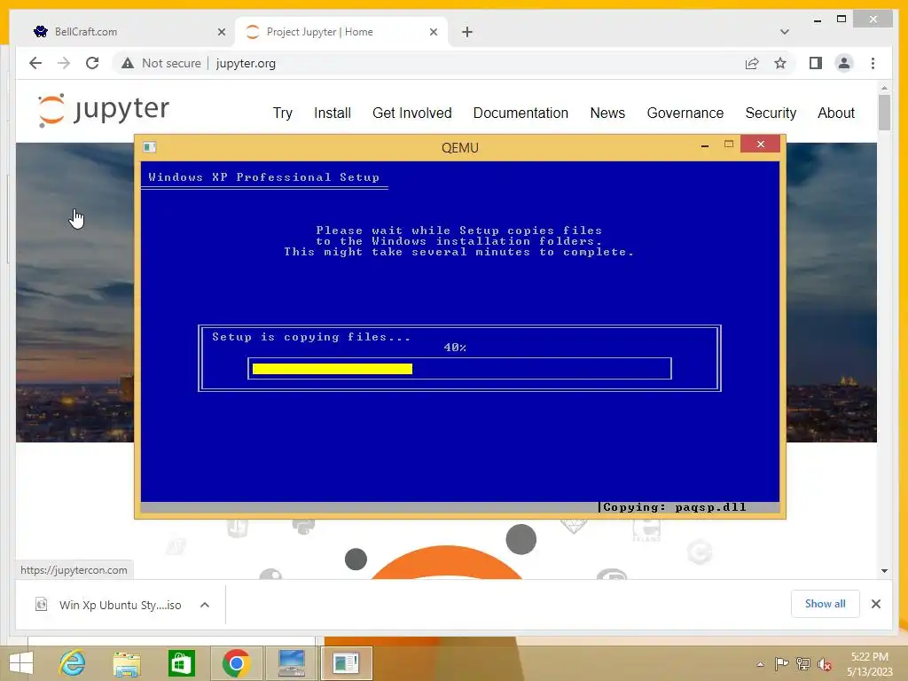Go back using the browser back arrow
Viewport: 908px width, 681px height.
[x=35, y=63]
